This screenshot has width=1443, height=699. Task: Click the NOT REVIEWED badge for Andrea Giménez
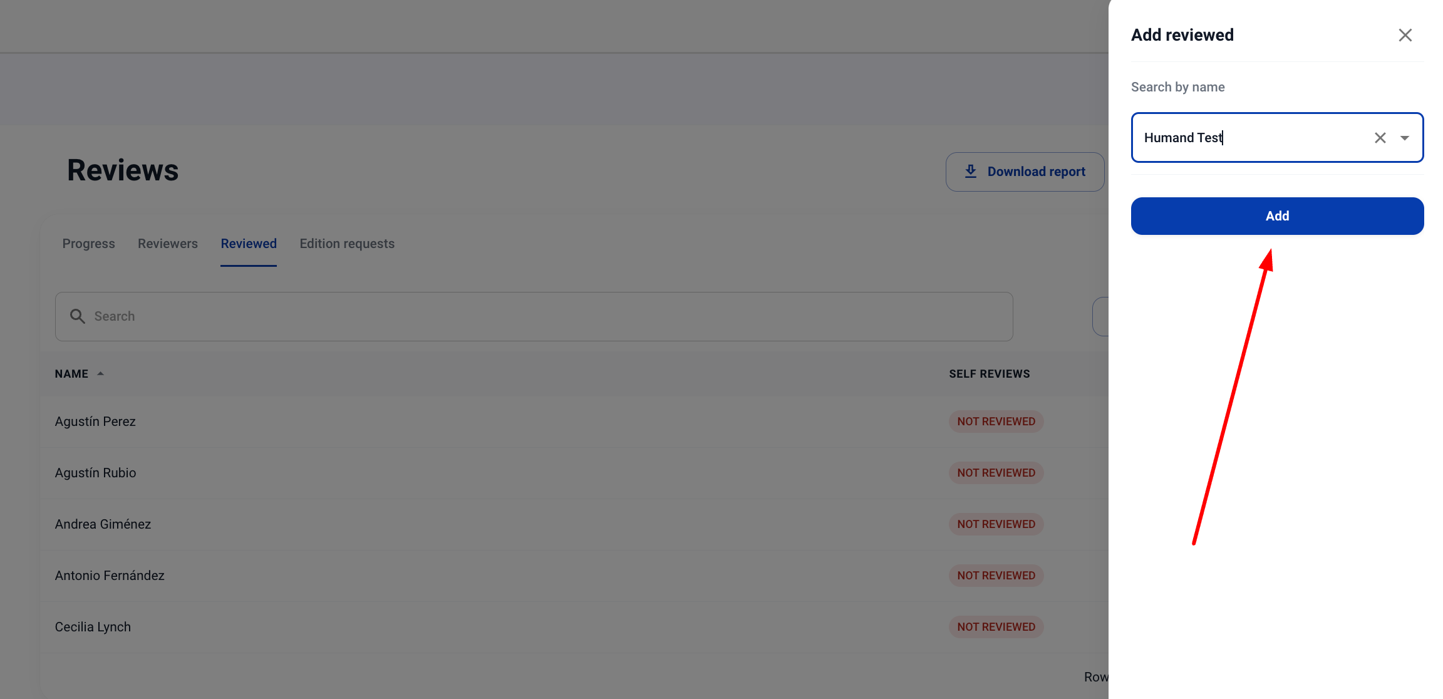tap(996, 524)
